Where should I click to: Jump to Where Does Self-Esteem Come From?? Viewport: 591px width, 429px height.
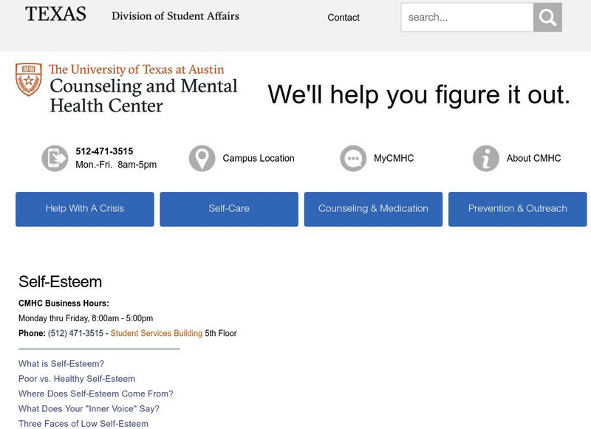pyautogui.click(x=96, y=394)
